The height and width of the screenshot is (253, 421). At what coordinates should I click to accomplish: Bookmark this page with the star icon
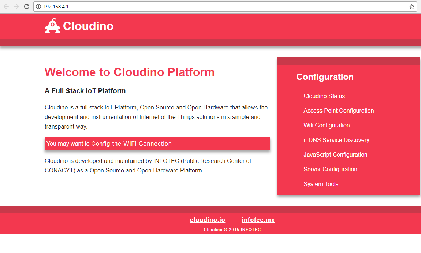(411, 7)
